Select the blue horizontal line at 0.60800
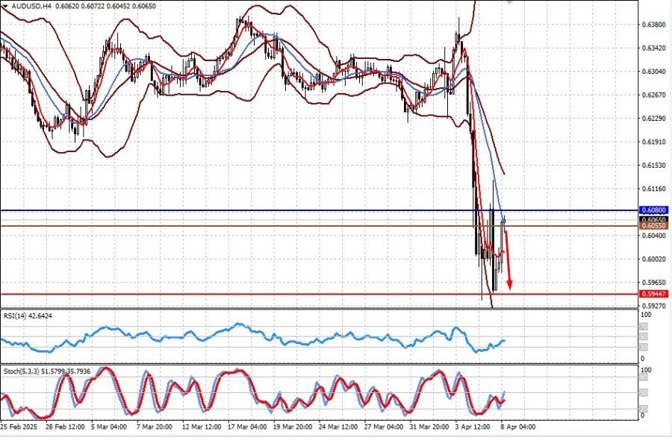 [x=320, y=210]
